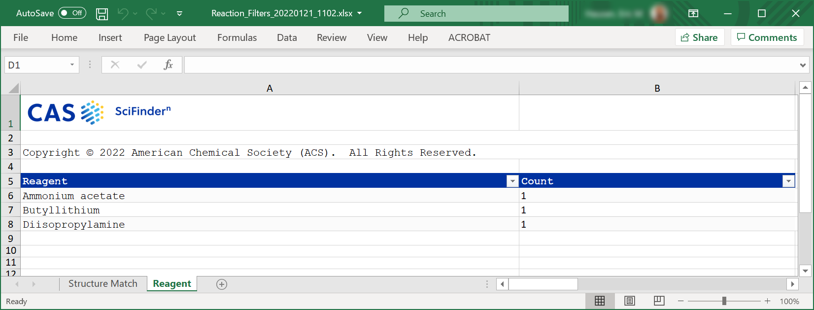The width and height of the screenshot is (814, 310).
Task: Switch to the Insert ribbon tab
Action: coord(110,37)
